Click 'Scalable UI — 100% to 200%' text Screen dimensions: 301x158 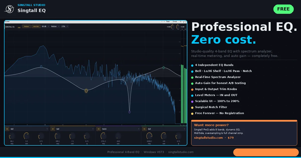[217, 101]
